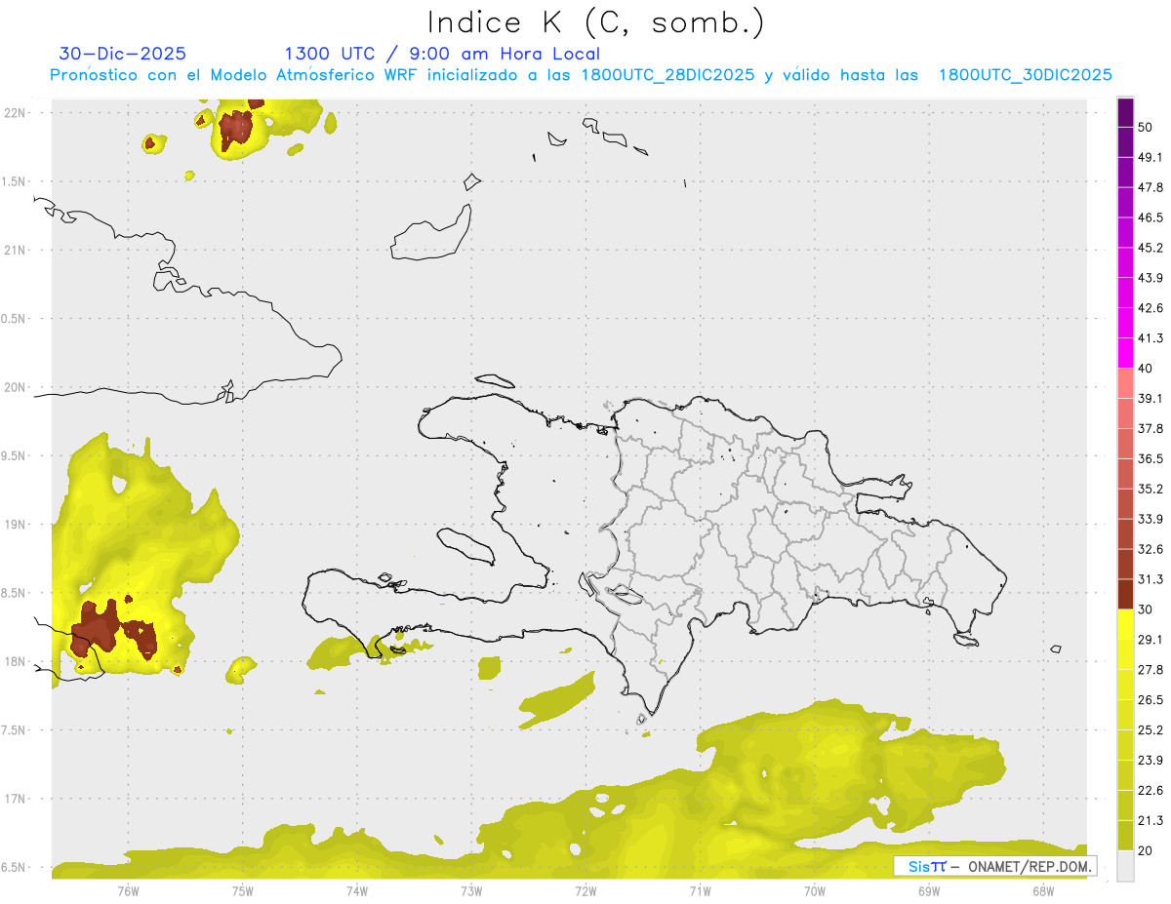Click colorbar label "31.3"
The width and height of the screenshot is (1171, 904).
pos(1151,579)
